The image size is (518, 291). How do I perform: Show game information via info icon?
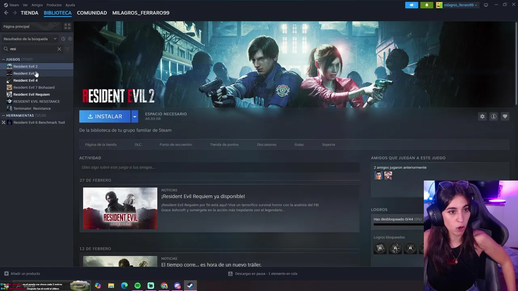pyautogui.click(x=493, y=116)
